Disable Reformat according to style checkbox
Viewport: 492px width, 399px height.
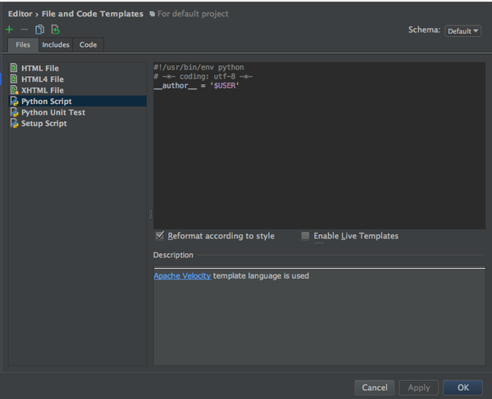coord(160,236)
